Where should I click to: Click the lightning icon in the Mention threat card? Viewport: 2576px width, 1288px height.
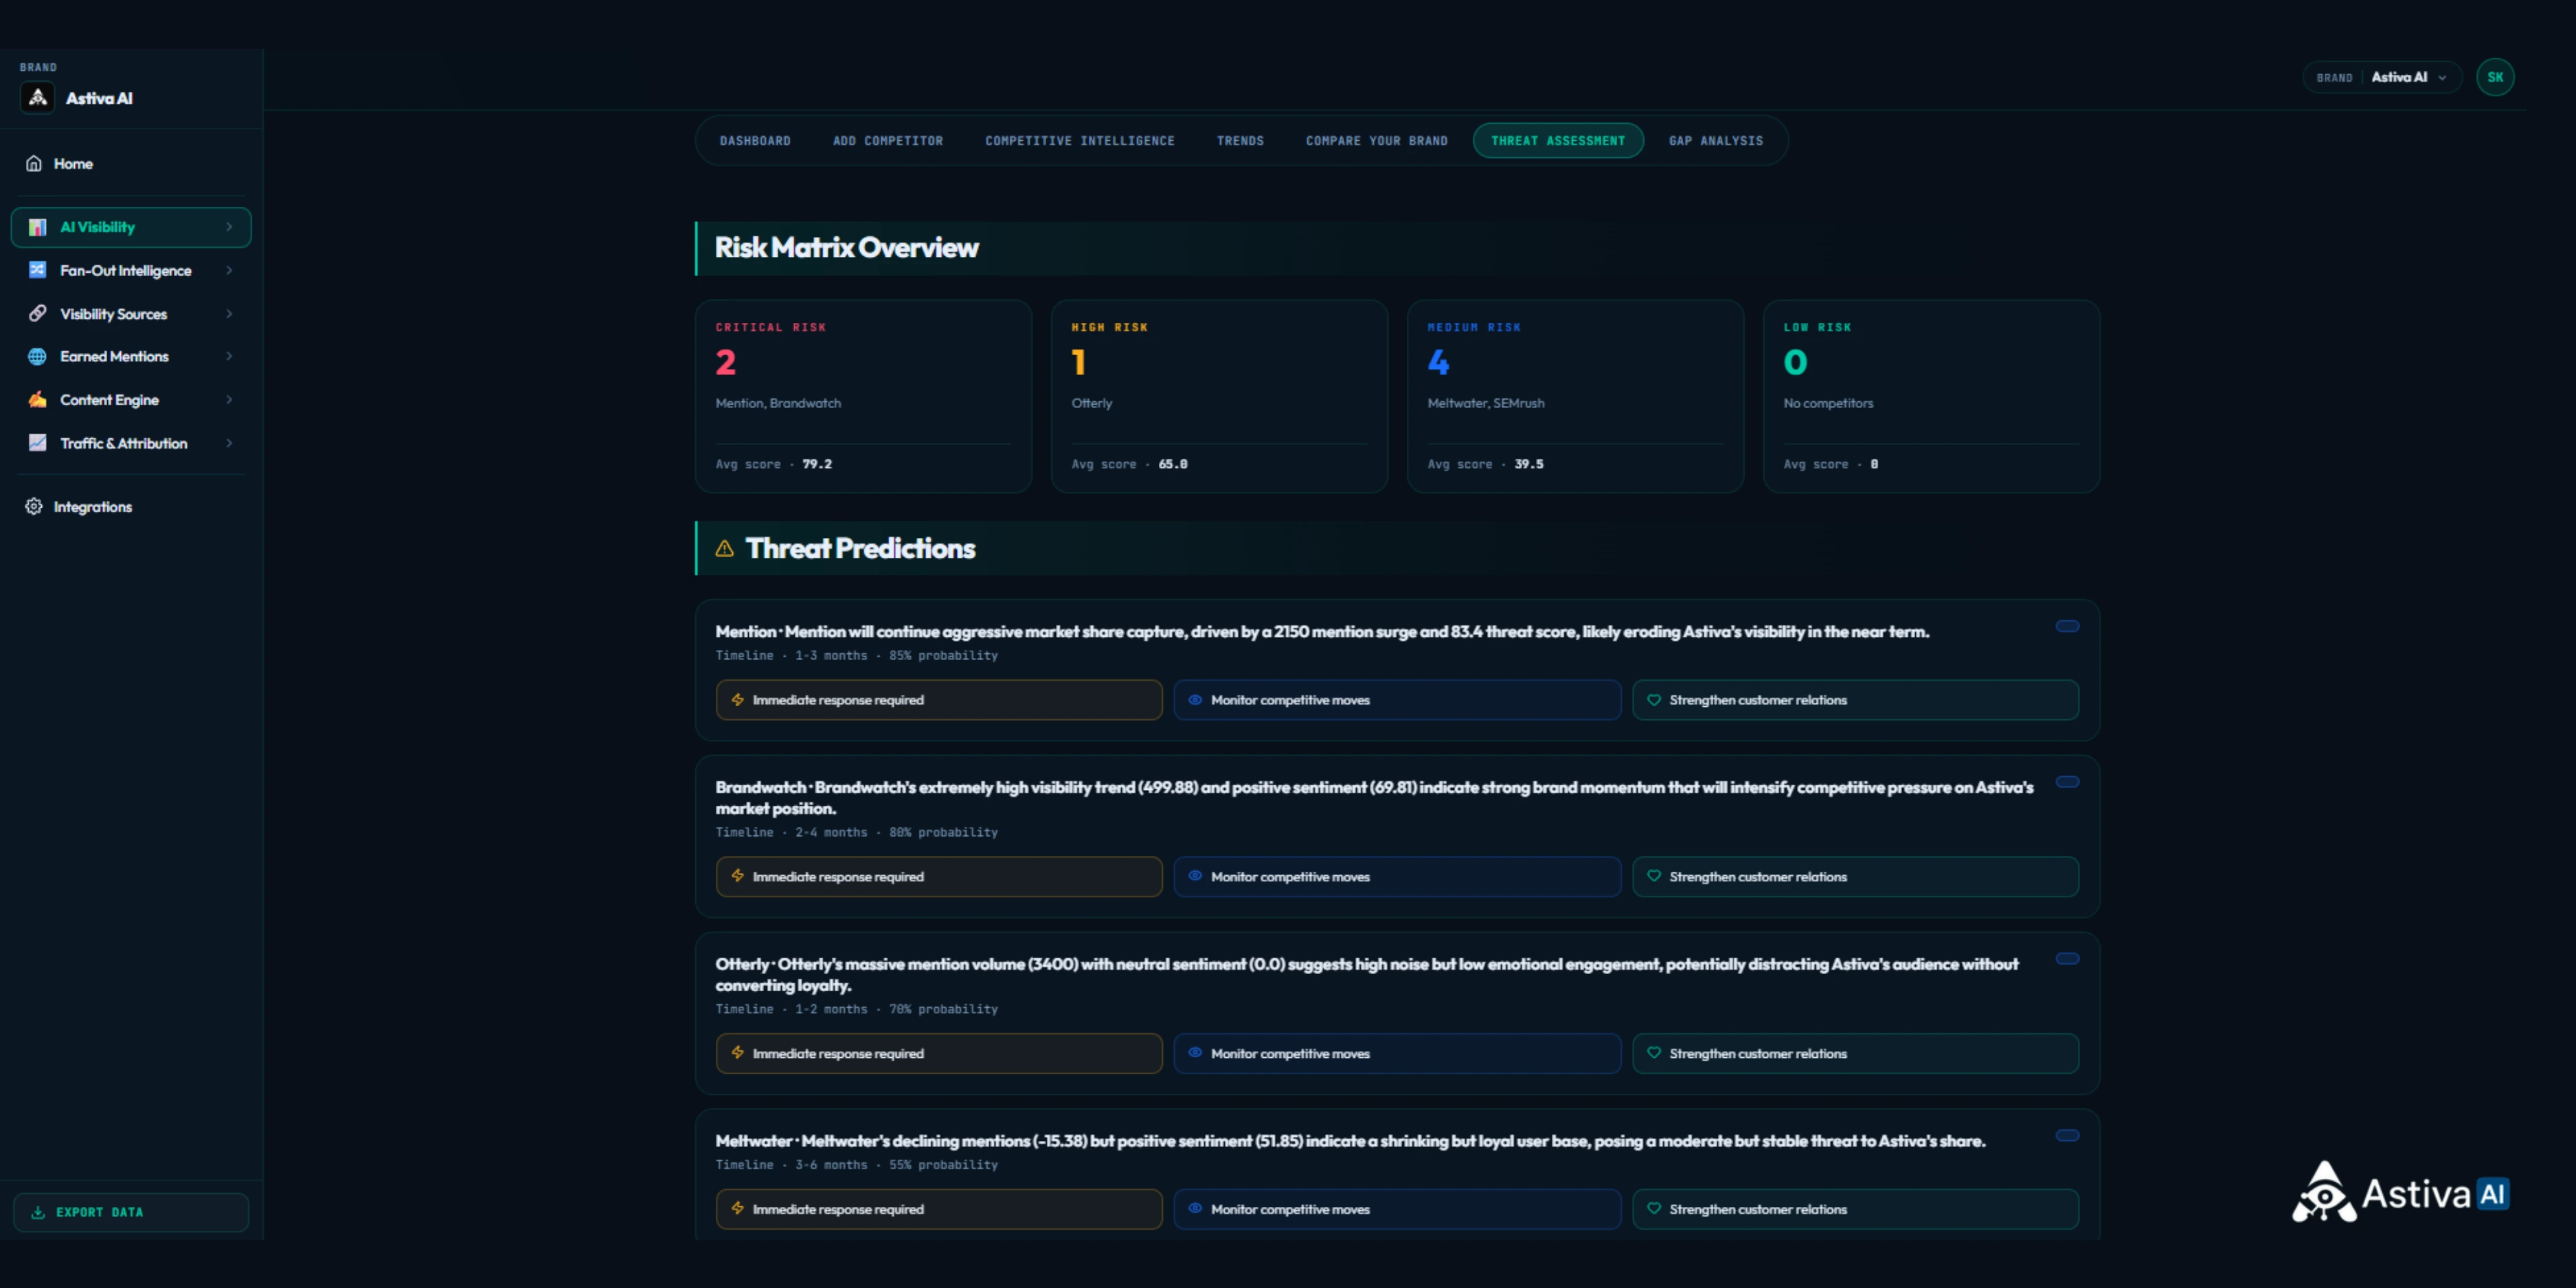(738, 699)
